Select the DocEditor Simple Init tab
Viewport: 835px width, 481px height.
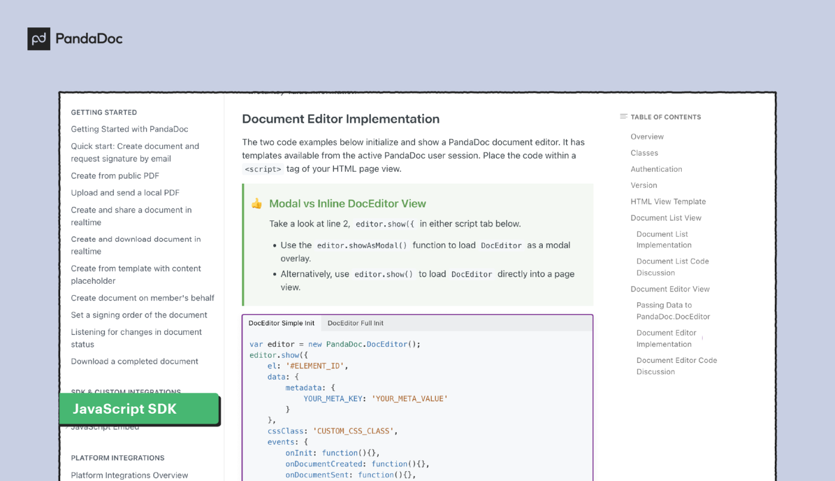click(x=282, y=323)
